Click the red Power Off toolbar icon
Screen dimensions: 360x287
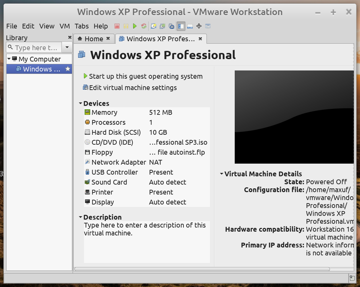[117, 26]
